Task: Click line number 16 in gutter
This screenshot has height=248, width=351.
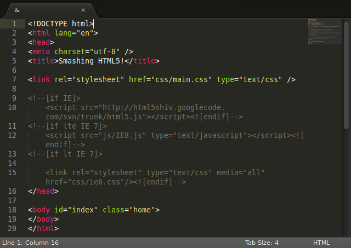Action: pyautogui.click(x=12, y=191)
